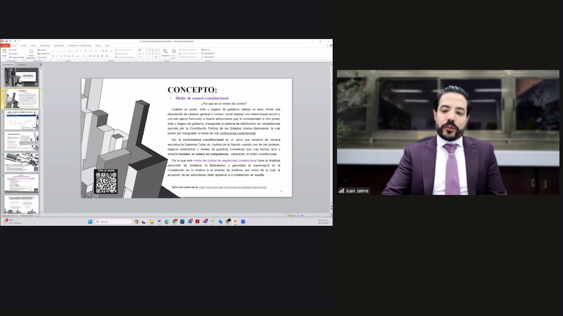Viewport: 563px width, 316px height.
Task: Click Estilos rápidos button
Action: [174, 53]
